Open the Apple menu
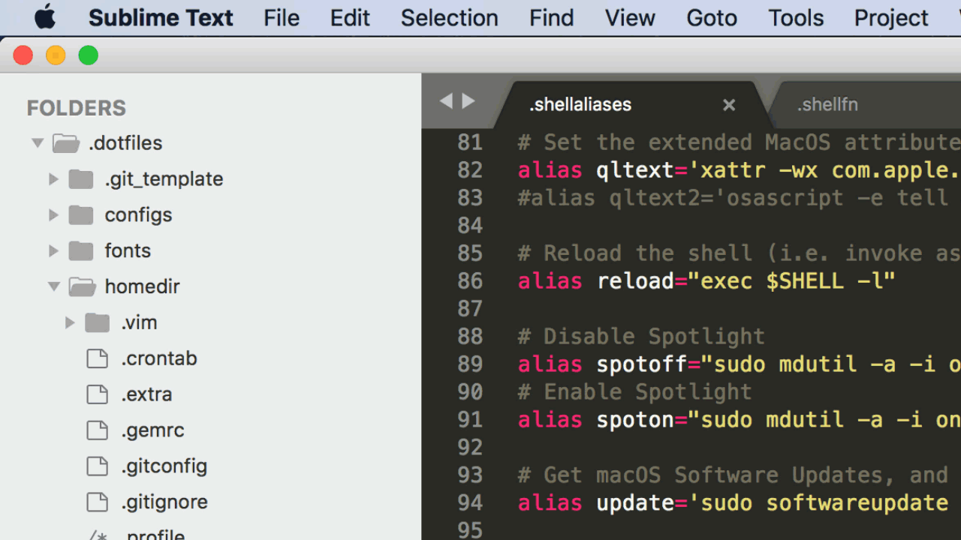This screenshot has height=540, width=961. tap(45, 16)
